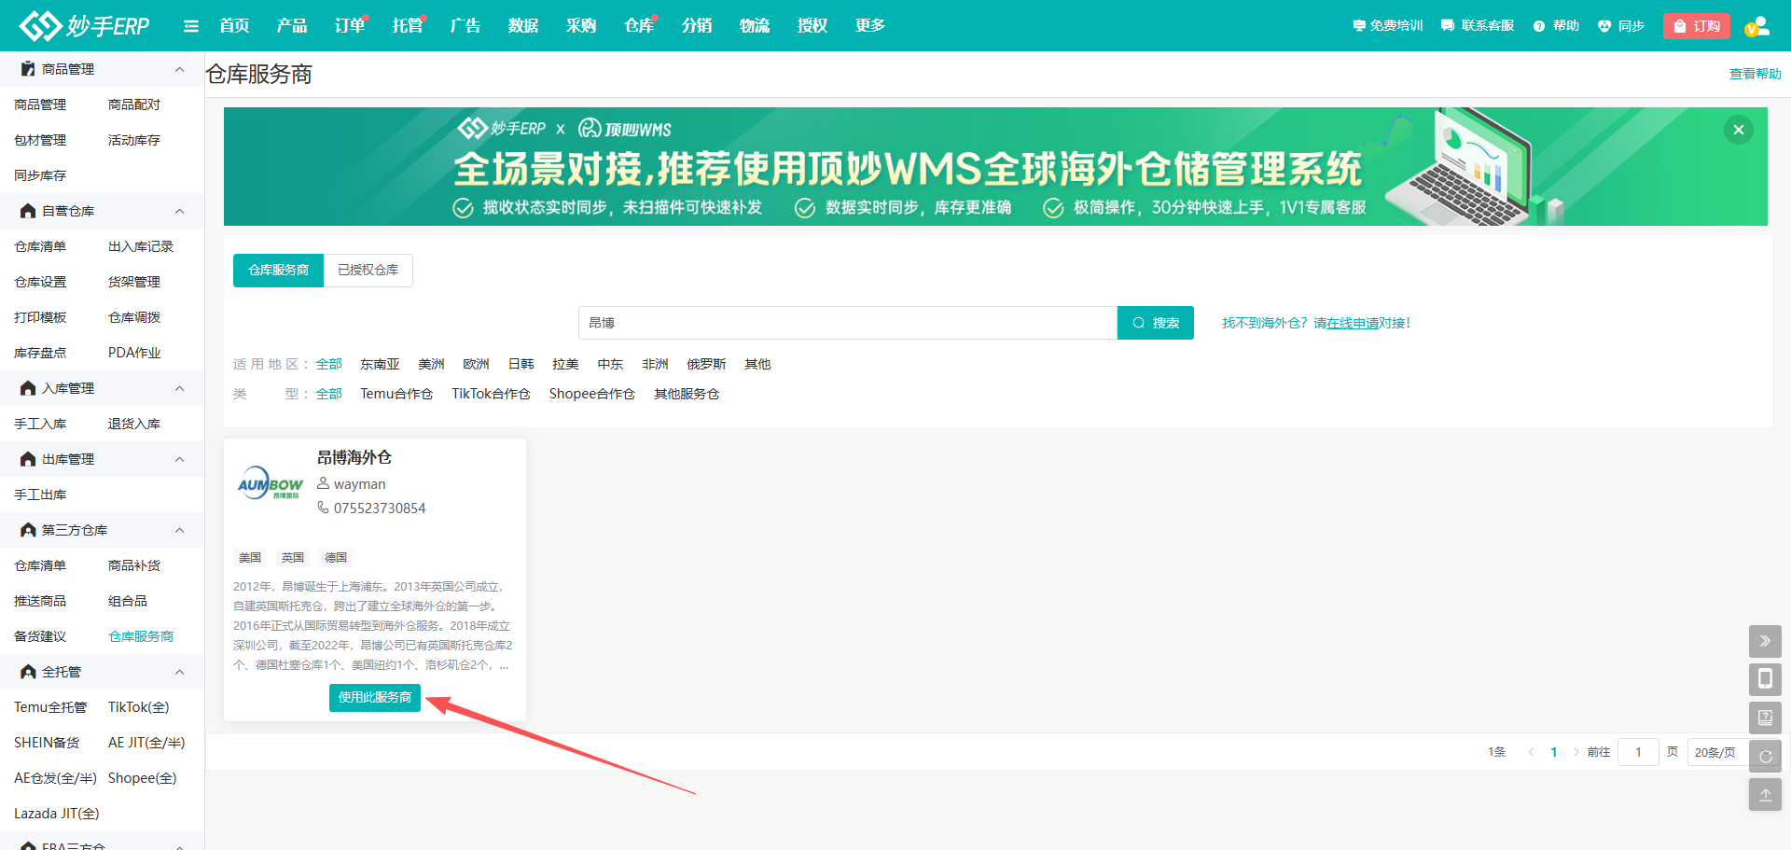Open the 分销 top menu
This screenshot has height=850, width=1791.
point(697,26)
